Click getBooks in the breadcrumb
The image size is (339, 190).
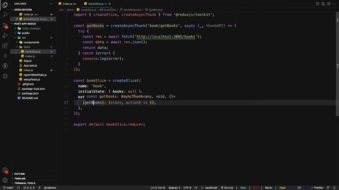click(x=155, y=9)
